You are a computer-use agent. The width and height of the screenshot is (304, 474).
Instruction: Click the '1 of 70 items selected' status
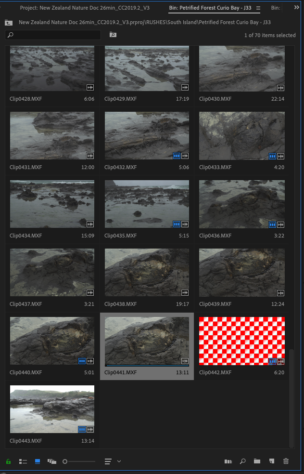point(270,35)
